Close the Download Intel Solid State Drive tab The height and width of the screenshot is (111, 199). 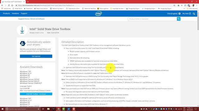pos(24,2)
